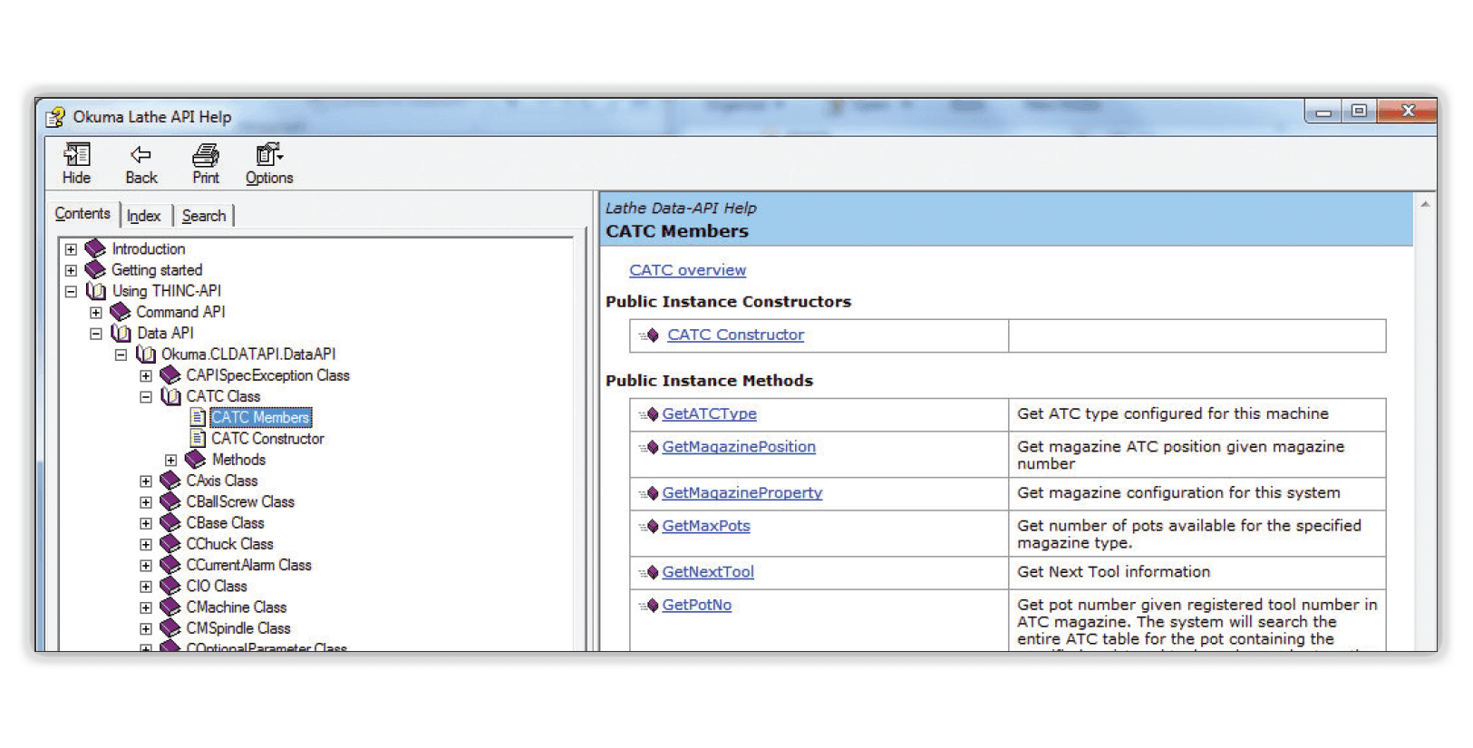Open the GetMagazinePosition method link
This screenshot has width=1473, height=748.
pyautogui.click(x=739, y=447)
